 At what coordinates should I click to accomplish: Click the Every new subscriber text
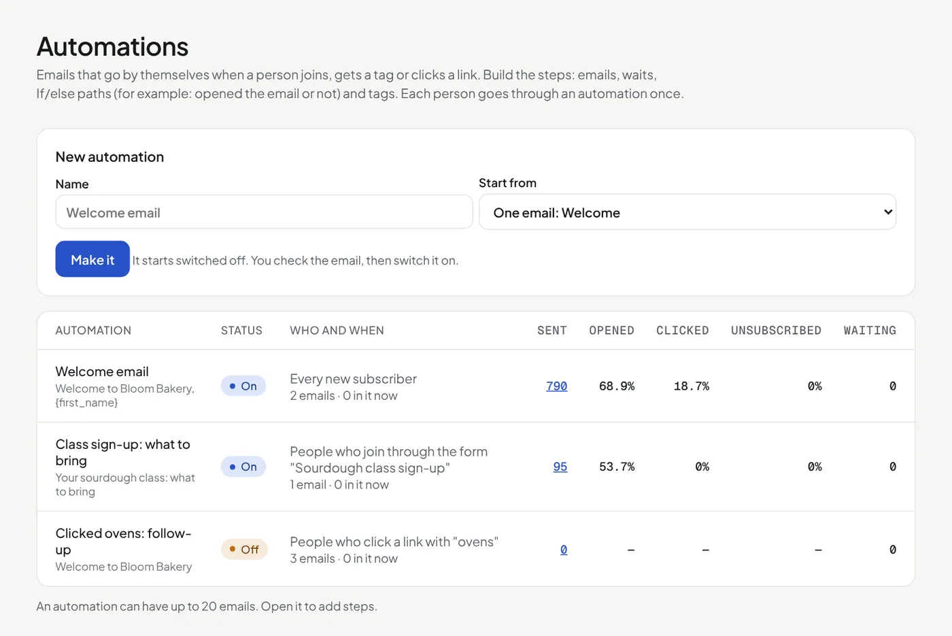(x=354, y=379)
